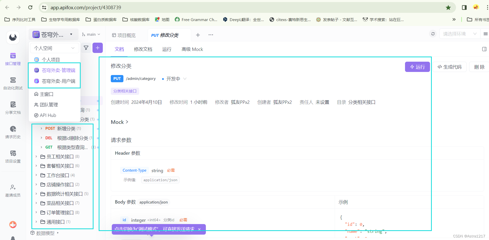This screenshot has height=240, width=489.
Task: Bookmark page with the star icon
Action: pos(448,7)
